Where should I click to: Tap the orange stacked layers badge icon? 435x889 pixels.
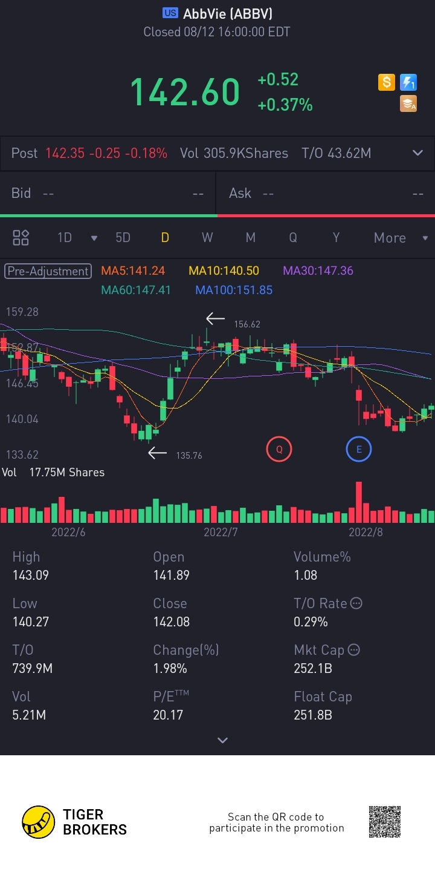(408, 104)
